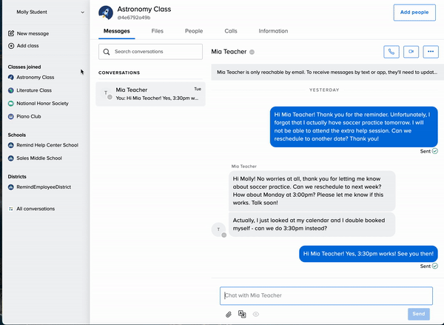Expand the Molly Student account dropdown
The height and width of the screenshot is (325, 444).
[x=81, y=13]
